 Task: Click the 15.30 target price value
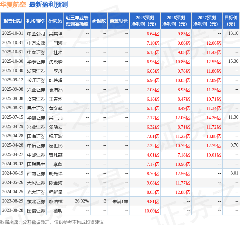click(x=233, y=61)
